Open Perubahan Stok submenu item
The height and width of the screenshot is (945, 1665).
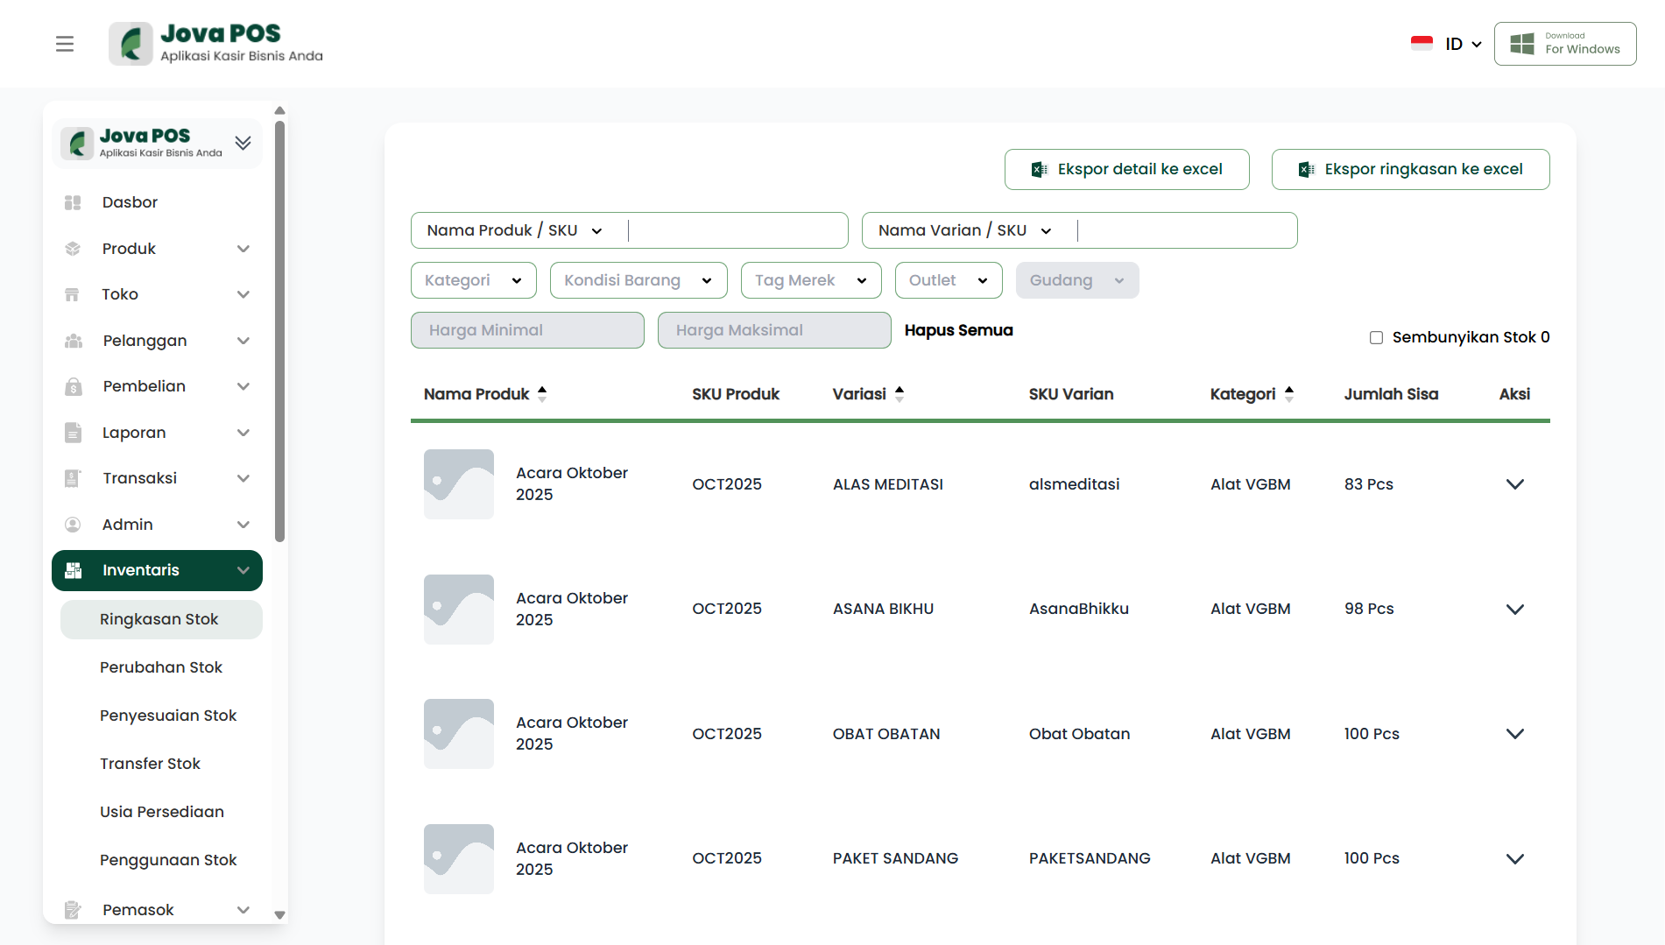point(161,667)
